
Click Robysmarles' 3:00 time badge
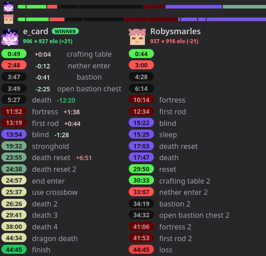point(141,65)
